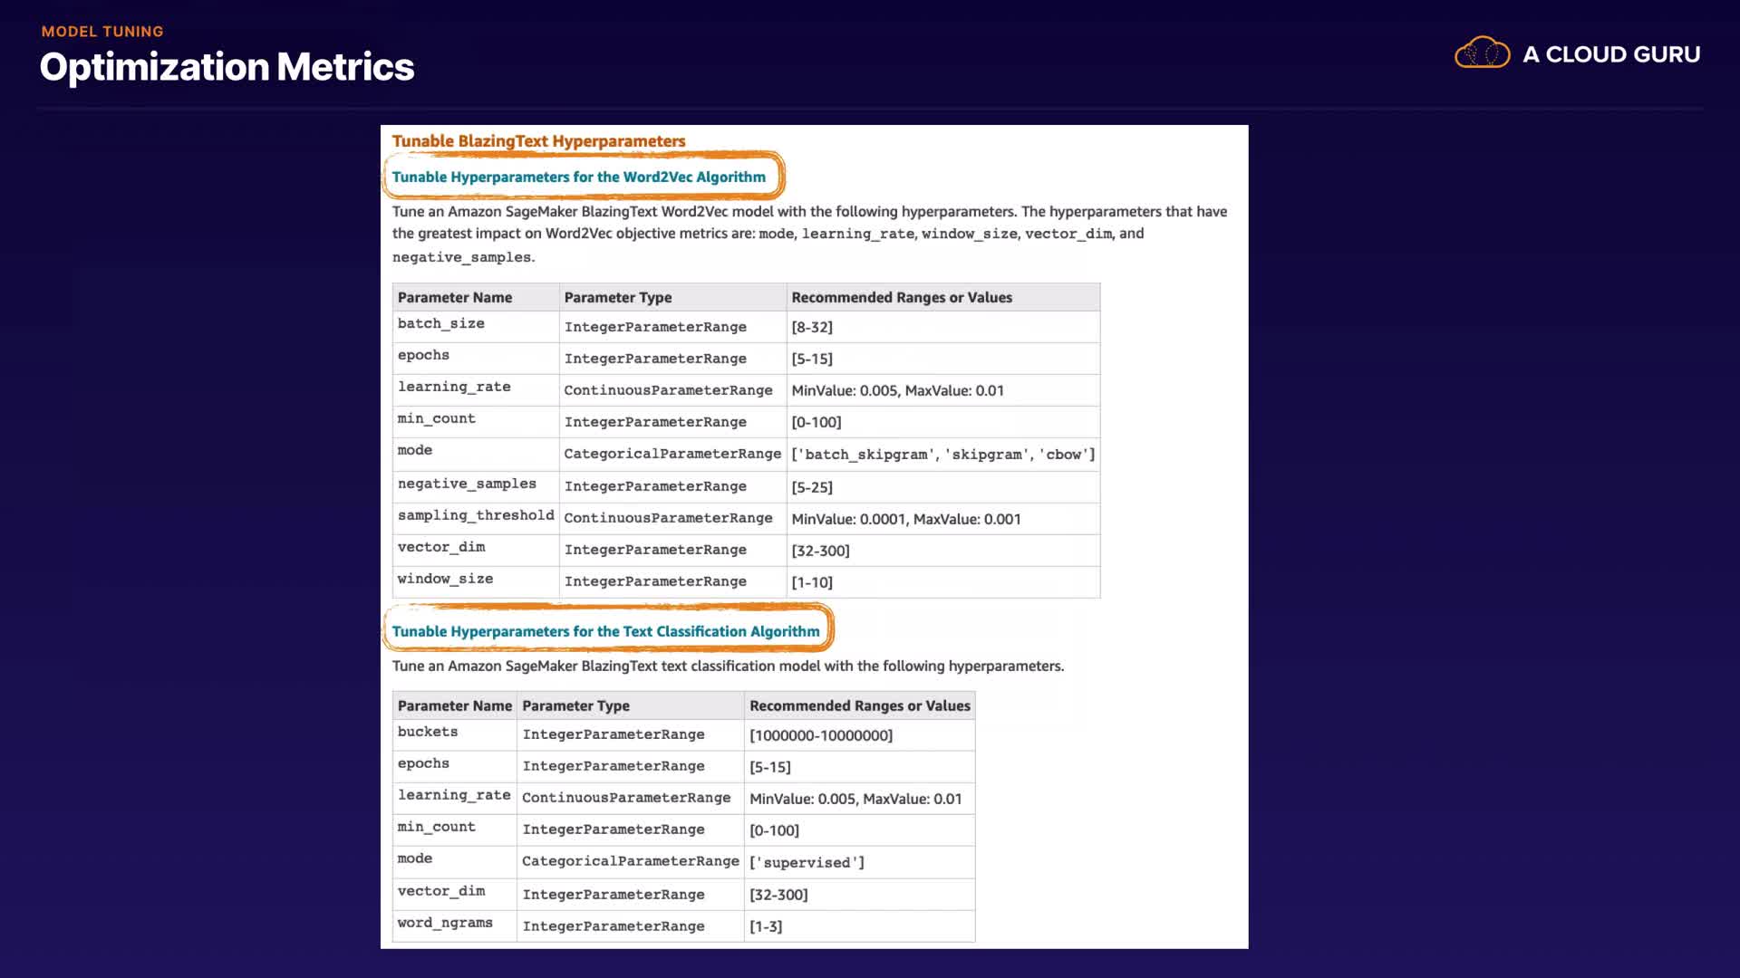Select batch_size row in Word2Vec table

[x=440, y=324]
